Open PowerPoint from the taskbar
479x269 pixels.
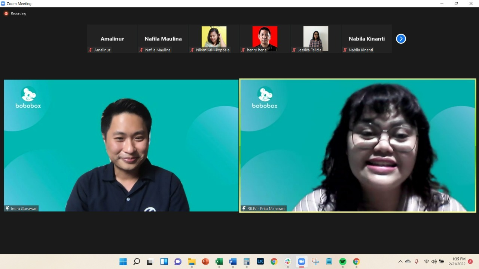(205, 262)
